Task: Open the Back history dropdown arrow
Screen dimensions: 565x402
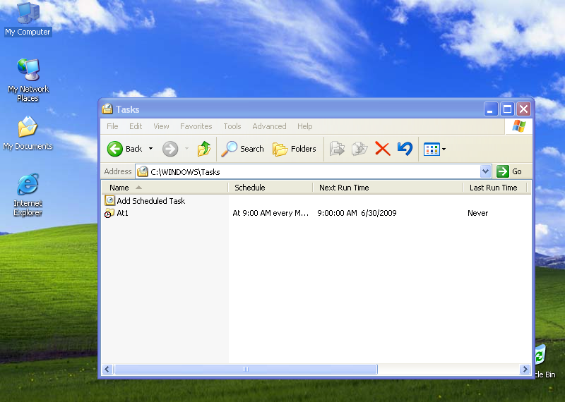Action: coord(150,149)
